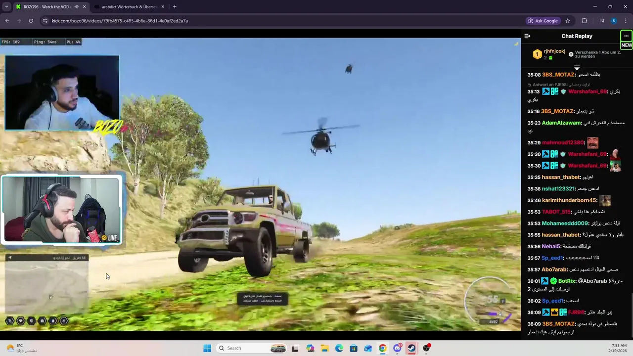Open the Outlook mail icon on the taskbar
The image size is (633, 356).
(368, 348)
